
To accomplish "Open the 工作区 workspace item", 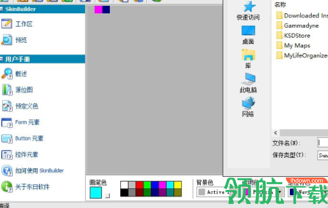I will click(x=17, y=24).
